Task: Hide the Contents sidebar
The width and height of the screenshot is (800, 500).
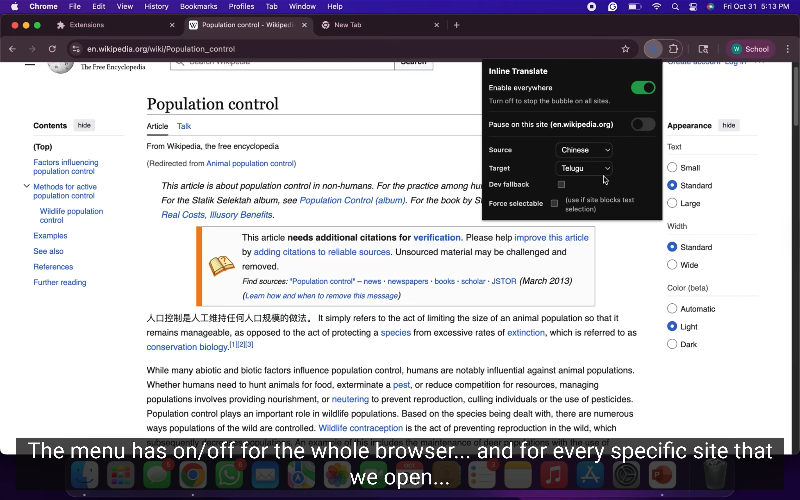Action: tap(84, 125)
